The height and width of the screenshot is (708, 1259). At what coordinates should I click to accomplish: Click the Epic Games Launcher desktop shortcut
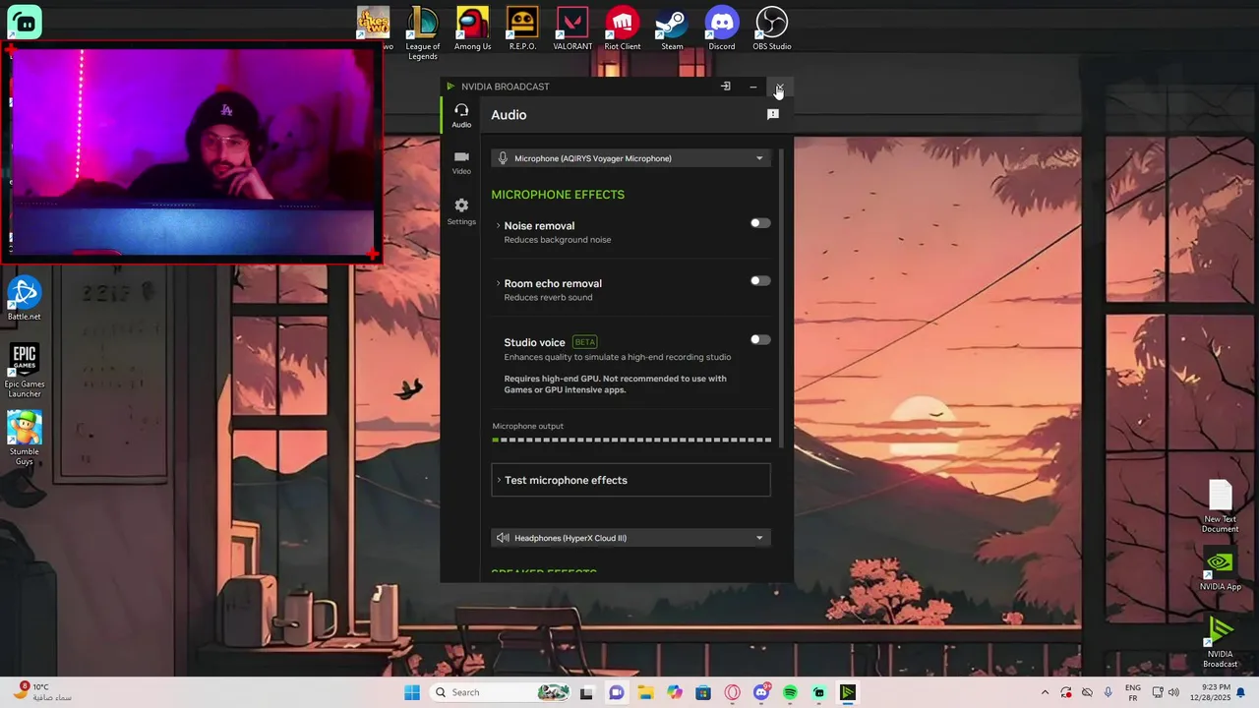pyautogui.click(x=25, y=371)
